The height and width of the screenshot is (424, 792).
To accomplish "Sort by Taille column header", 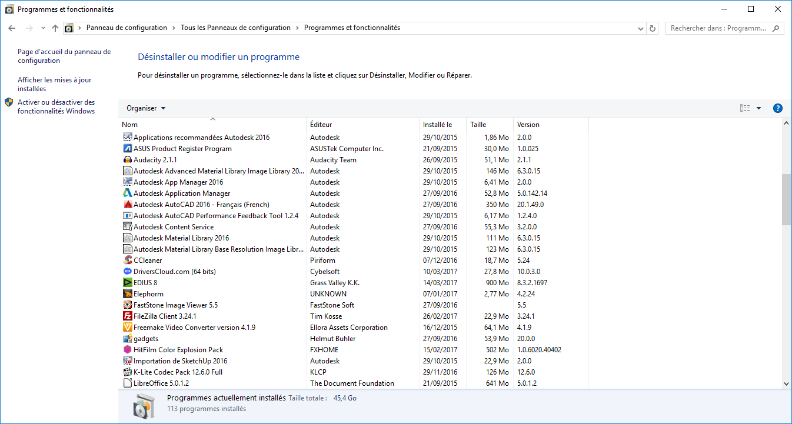I will [x=490, y=125].
